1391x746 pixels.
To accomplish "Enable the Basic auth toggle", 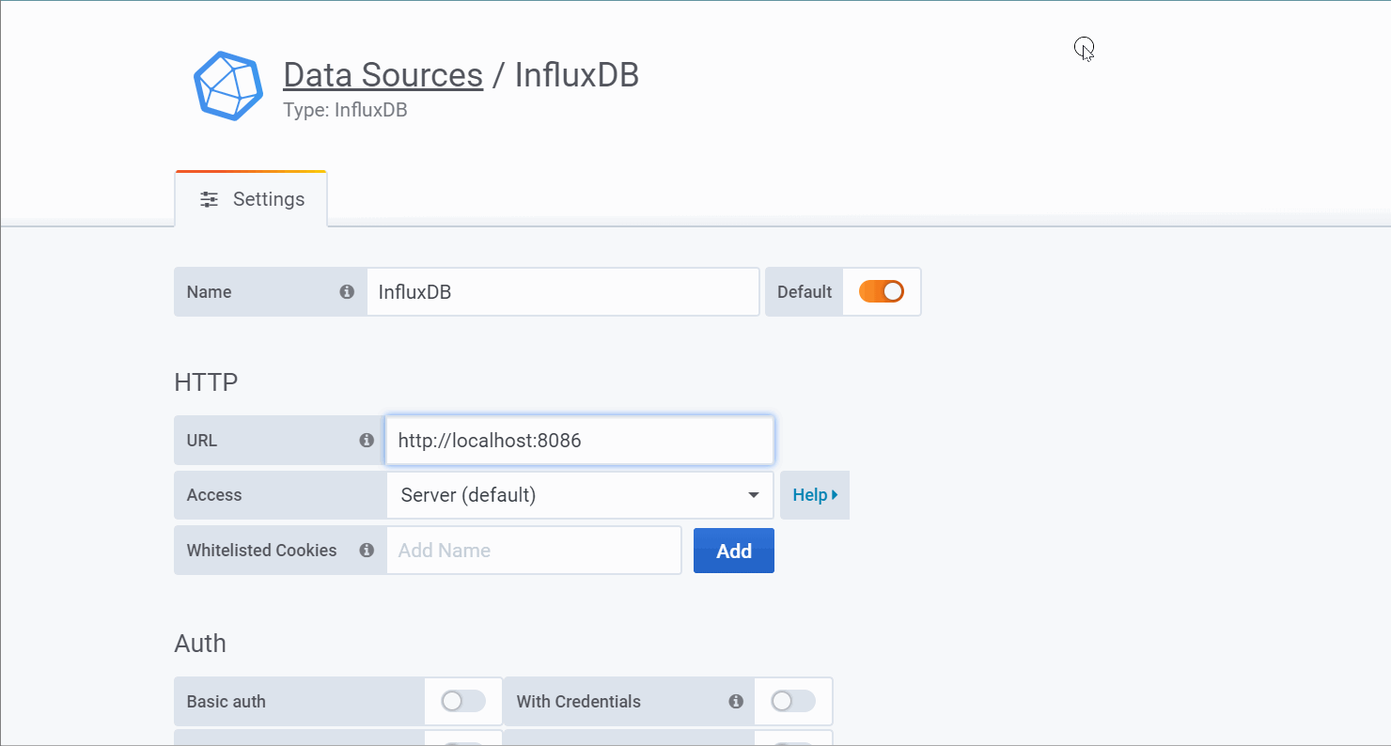I will 463,701.
